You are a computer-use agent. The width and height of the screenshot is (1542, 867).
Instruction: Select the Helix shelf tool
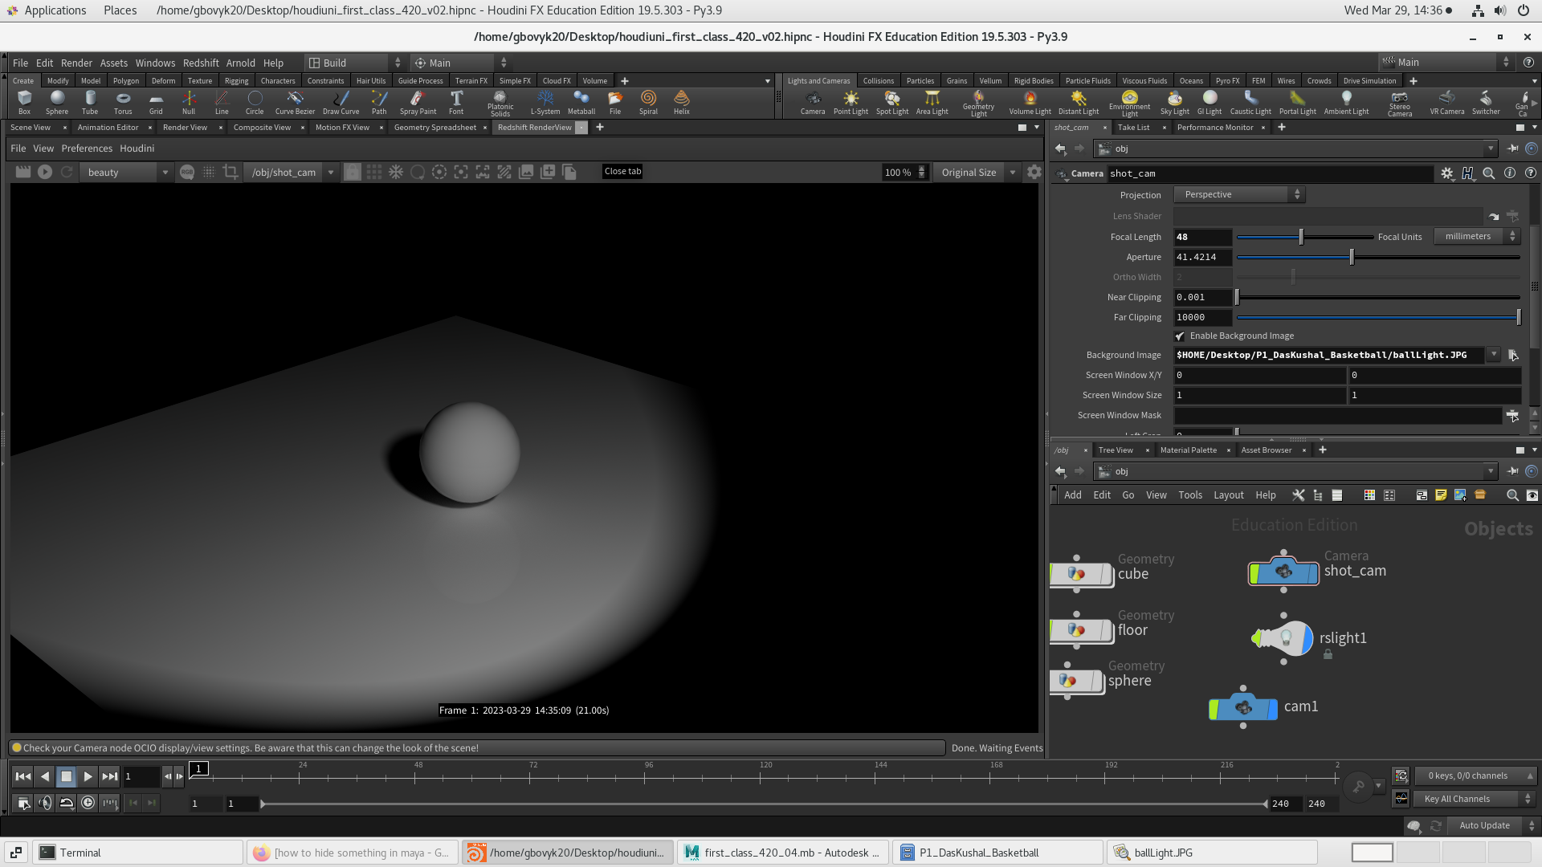click(682, 102)
